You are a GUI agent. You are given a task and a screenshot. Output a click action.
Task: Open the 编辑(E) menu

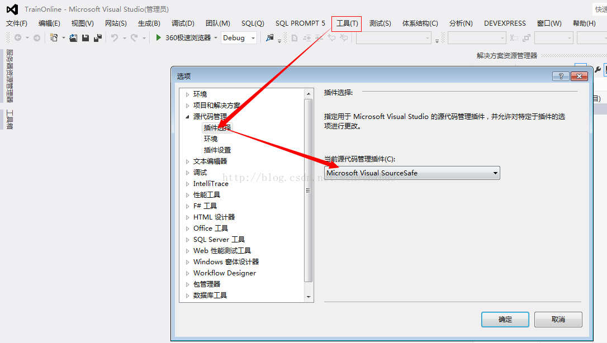point(49,23)
